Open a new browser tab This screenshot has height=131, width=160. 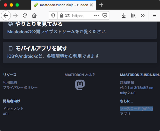(x=101, y=5)
